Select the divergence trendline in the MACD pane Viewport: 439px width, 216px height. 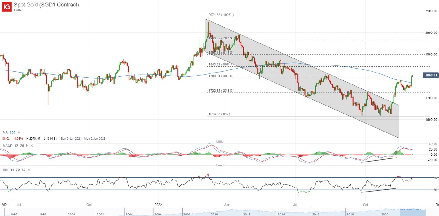379,160
